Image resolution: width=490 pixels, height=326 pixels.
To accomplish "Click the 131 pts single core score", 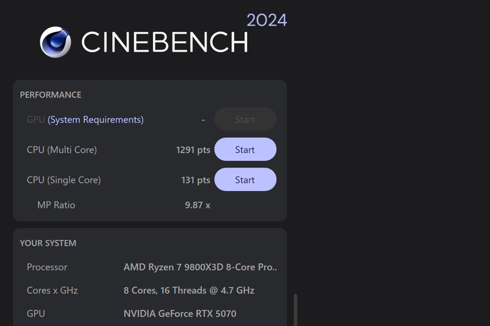I will 196,180.
